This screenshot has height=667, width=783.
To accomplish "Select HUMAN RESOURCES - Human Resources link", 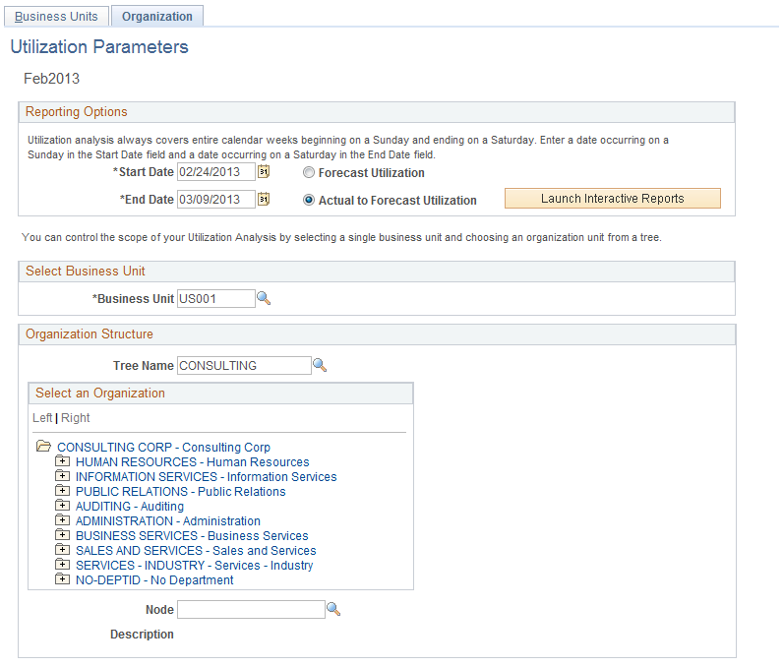I will click(x=192, y=462).
